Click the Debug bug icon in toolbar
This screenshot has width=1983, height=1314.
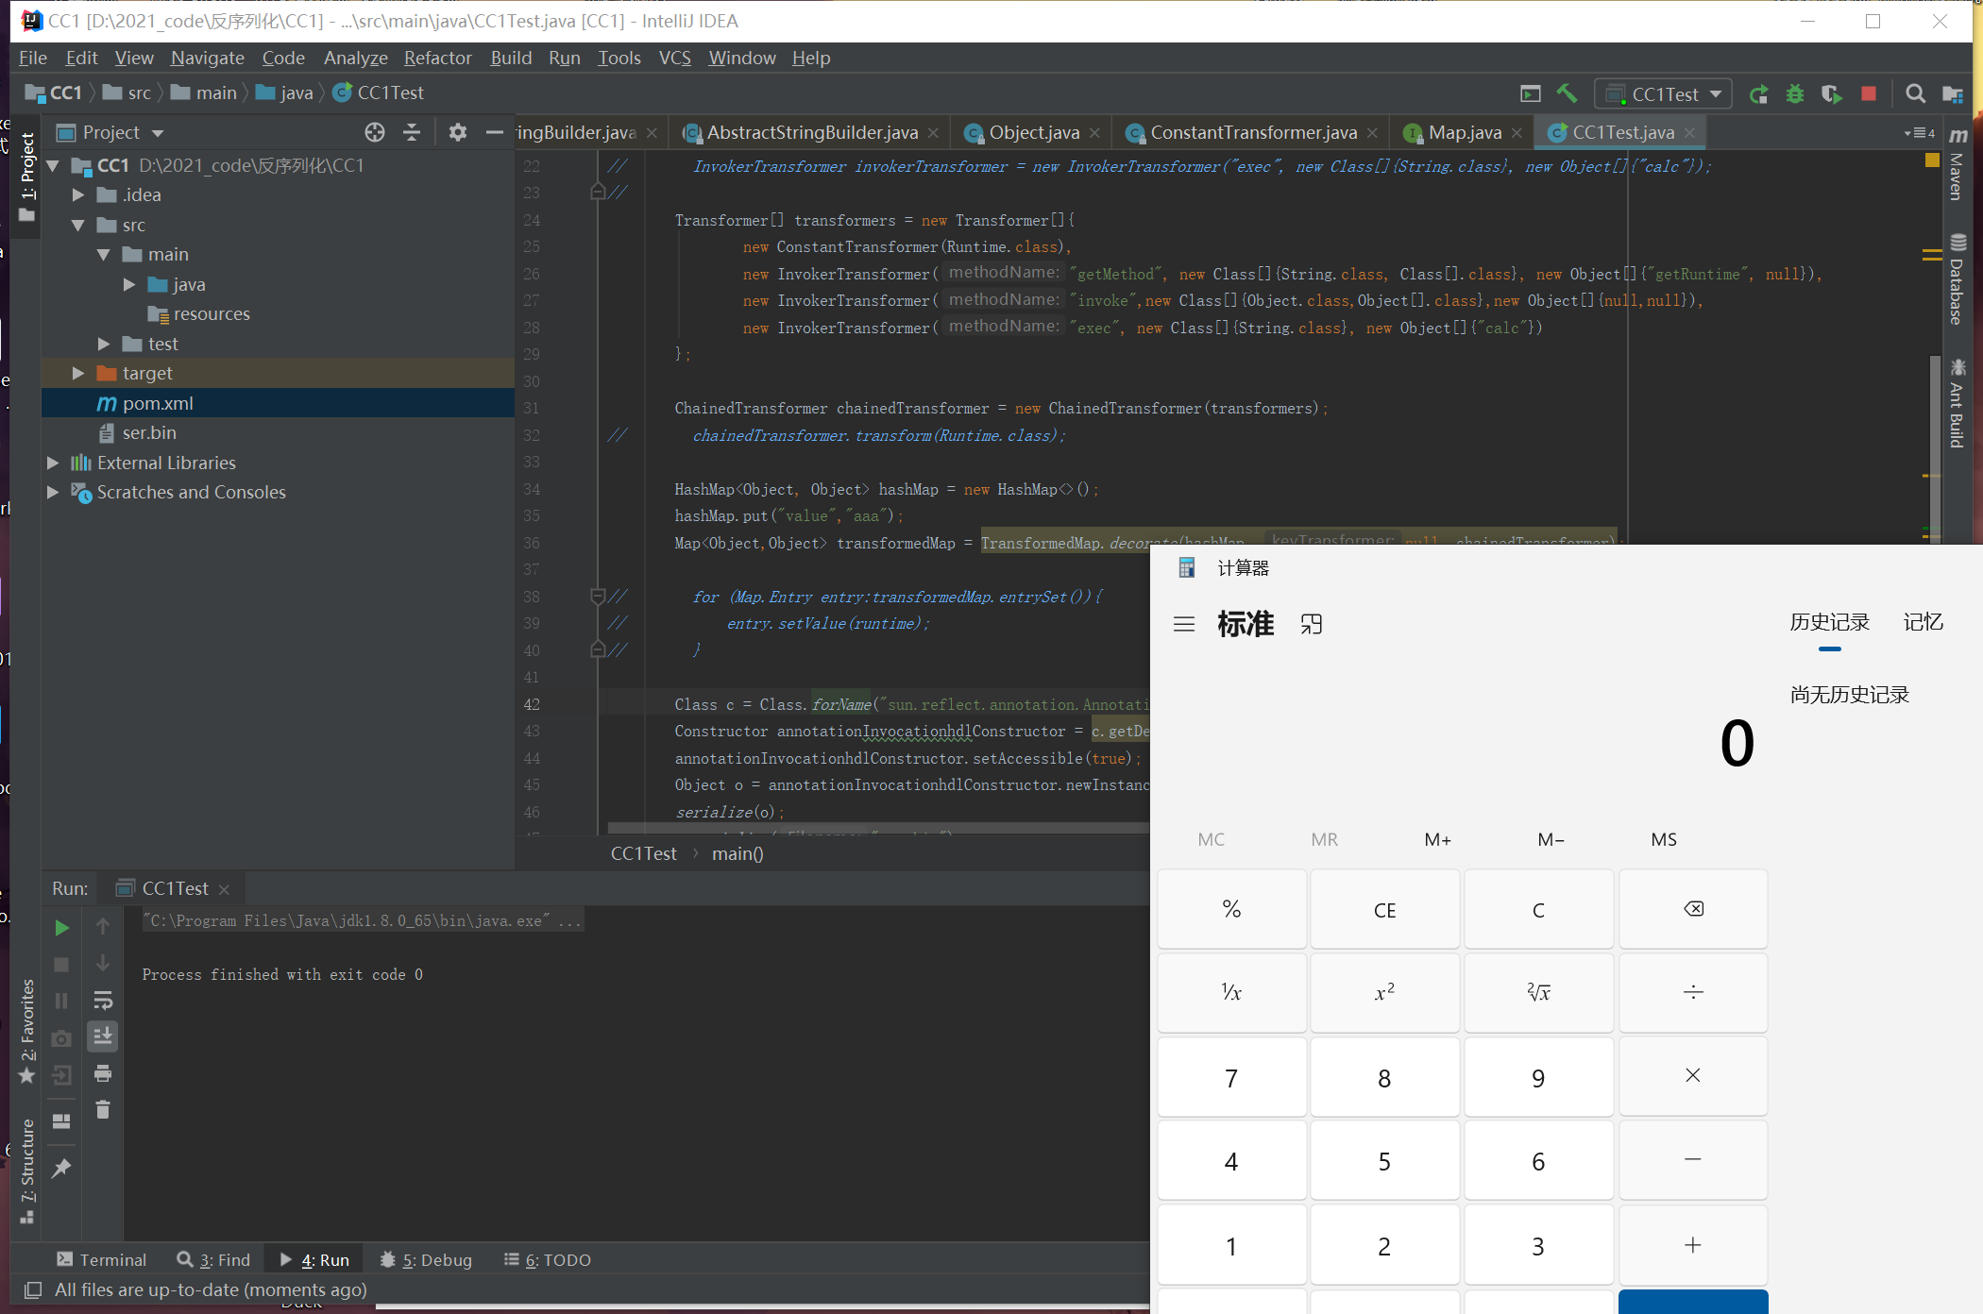coord(1795,93)
